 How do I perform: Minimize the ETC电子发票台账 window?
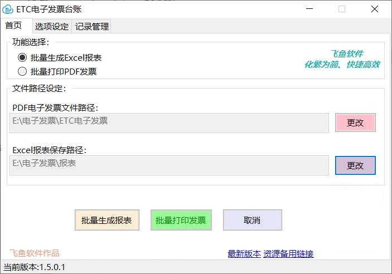(309, 9)
